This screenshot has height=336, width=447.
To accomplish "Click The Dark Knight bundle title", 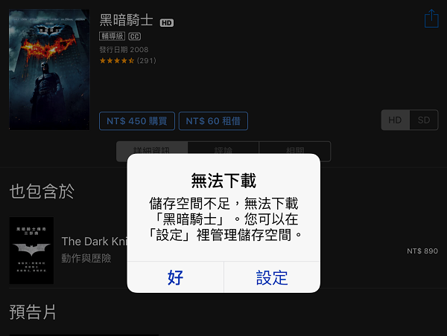I will (x=95, y=242).
